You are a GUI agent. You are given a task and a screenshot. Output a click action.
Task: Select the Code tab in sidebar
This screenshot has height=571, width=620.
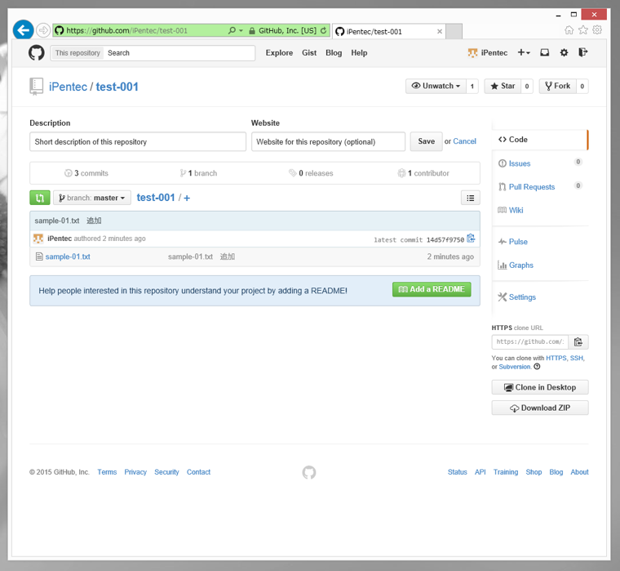[540, 140]
